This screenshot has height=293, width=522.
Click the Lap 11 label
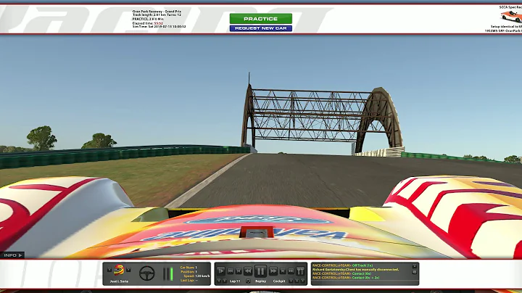pyautogui.click(x=235, y=281)
